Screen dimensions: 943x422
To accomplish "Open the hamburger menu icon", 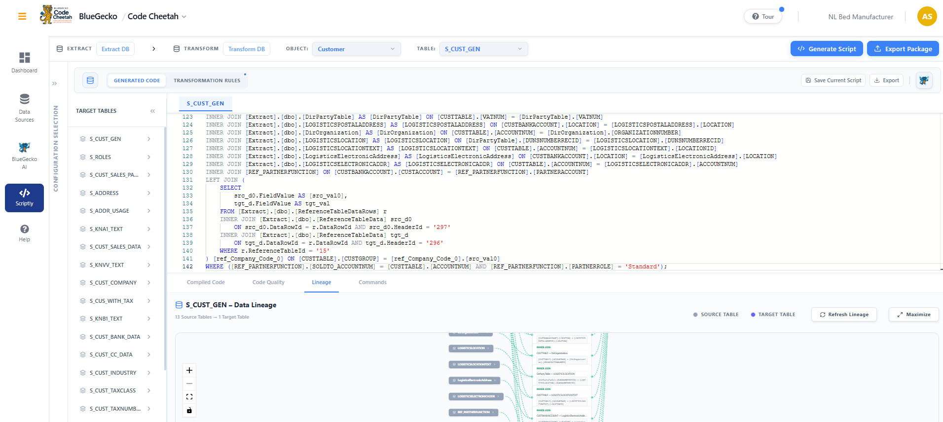I will [x=22, y=16].
